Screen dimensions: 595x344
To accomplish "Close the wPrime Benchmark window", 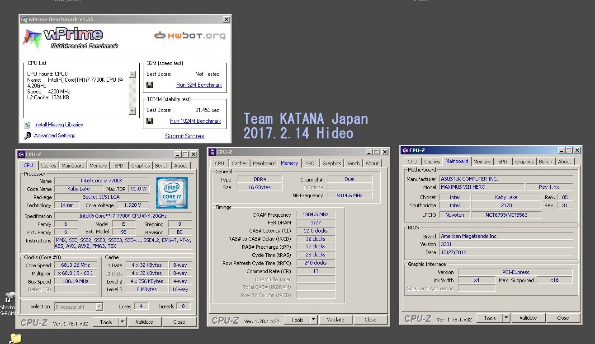I will 226,19.
